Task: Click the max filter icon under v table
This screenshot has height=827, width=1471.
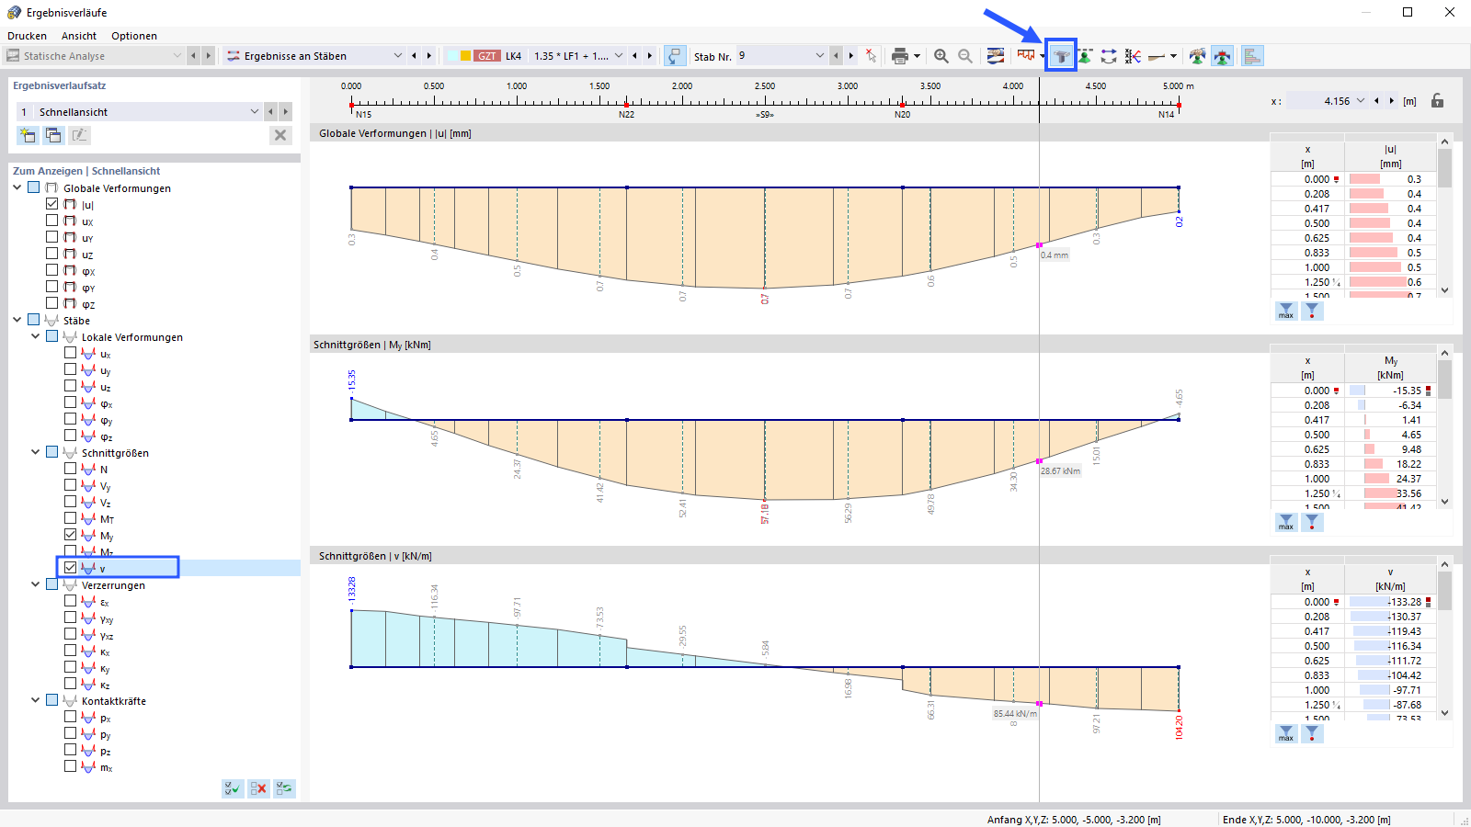Action: click(1285, 733)
